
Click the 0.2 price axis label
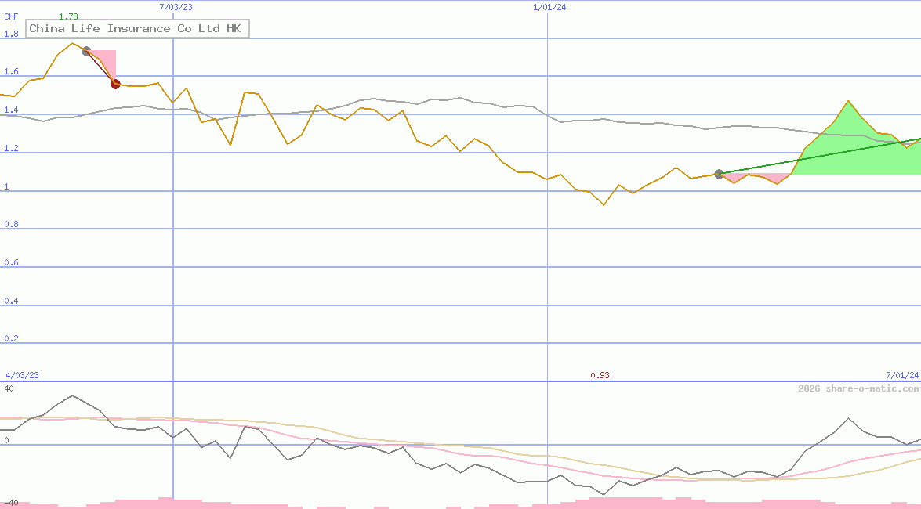pyautogui.click(x=11, y=338)
